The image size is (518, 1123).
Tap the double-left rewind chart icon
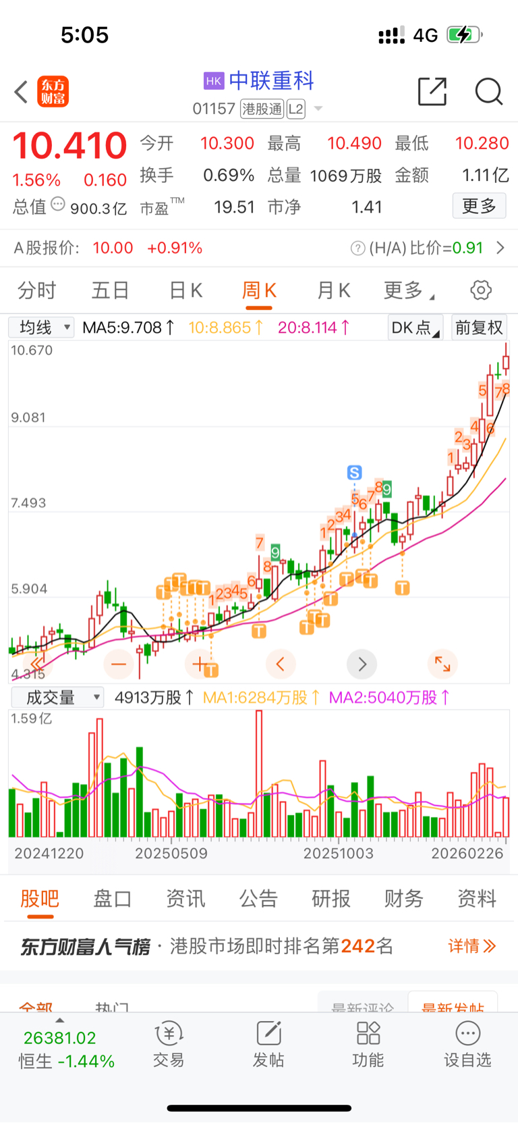click(38, 664)
